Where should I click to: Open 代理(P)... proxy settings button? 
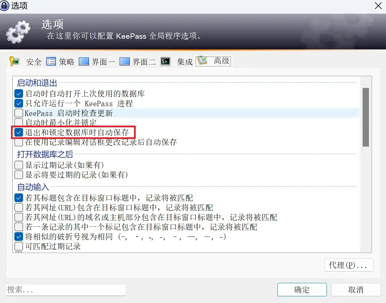click(x=349, y=265)
